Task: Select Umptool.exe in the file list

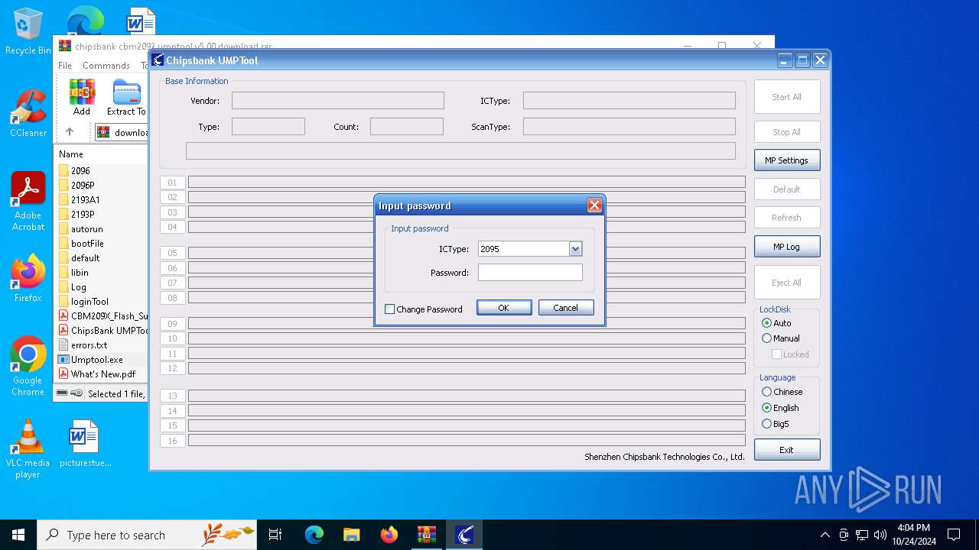Action: 96,360
